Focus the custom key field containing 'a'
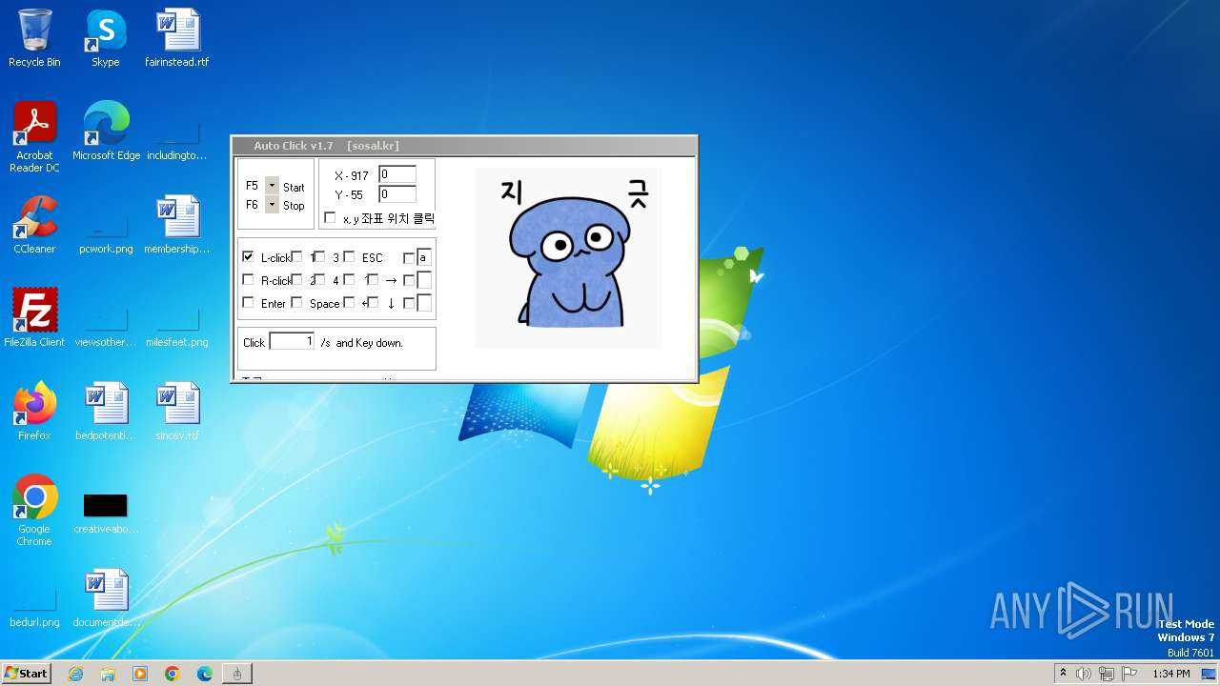This screenshot has height=686, width=1220. [x=424, y=257]
